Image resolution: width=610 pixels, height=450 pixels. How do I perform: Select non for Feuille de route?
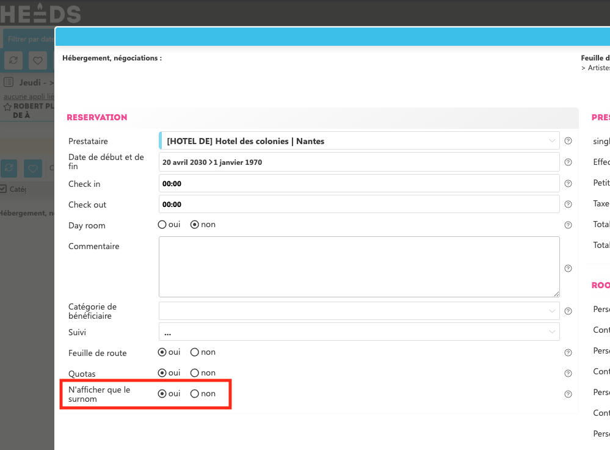pyautogui.click(x=195, y=352)
